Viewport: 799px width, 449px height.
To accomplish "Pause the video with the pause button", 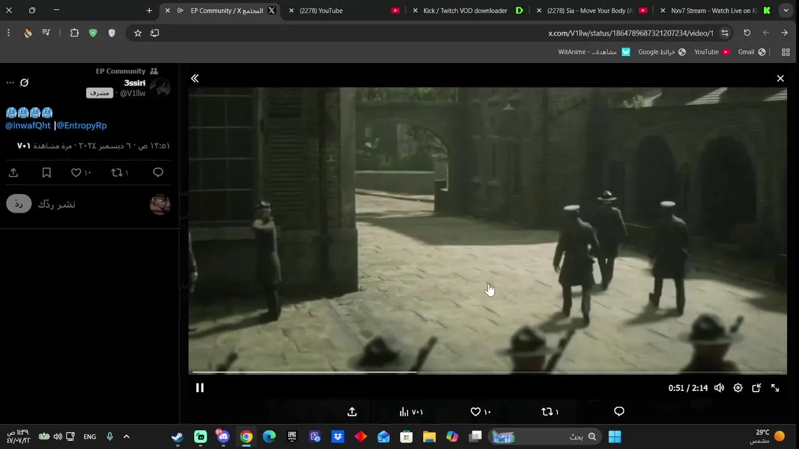I will point(200,388).
